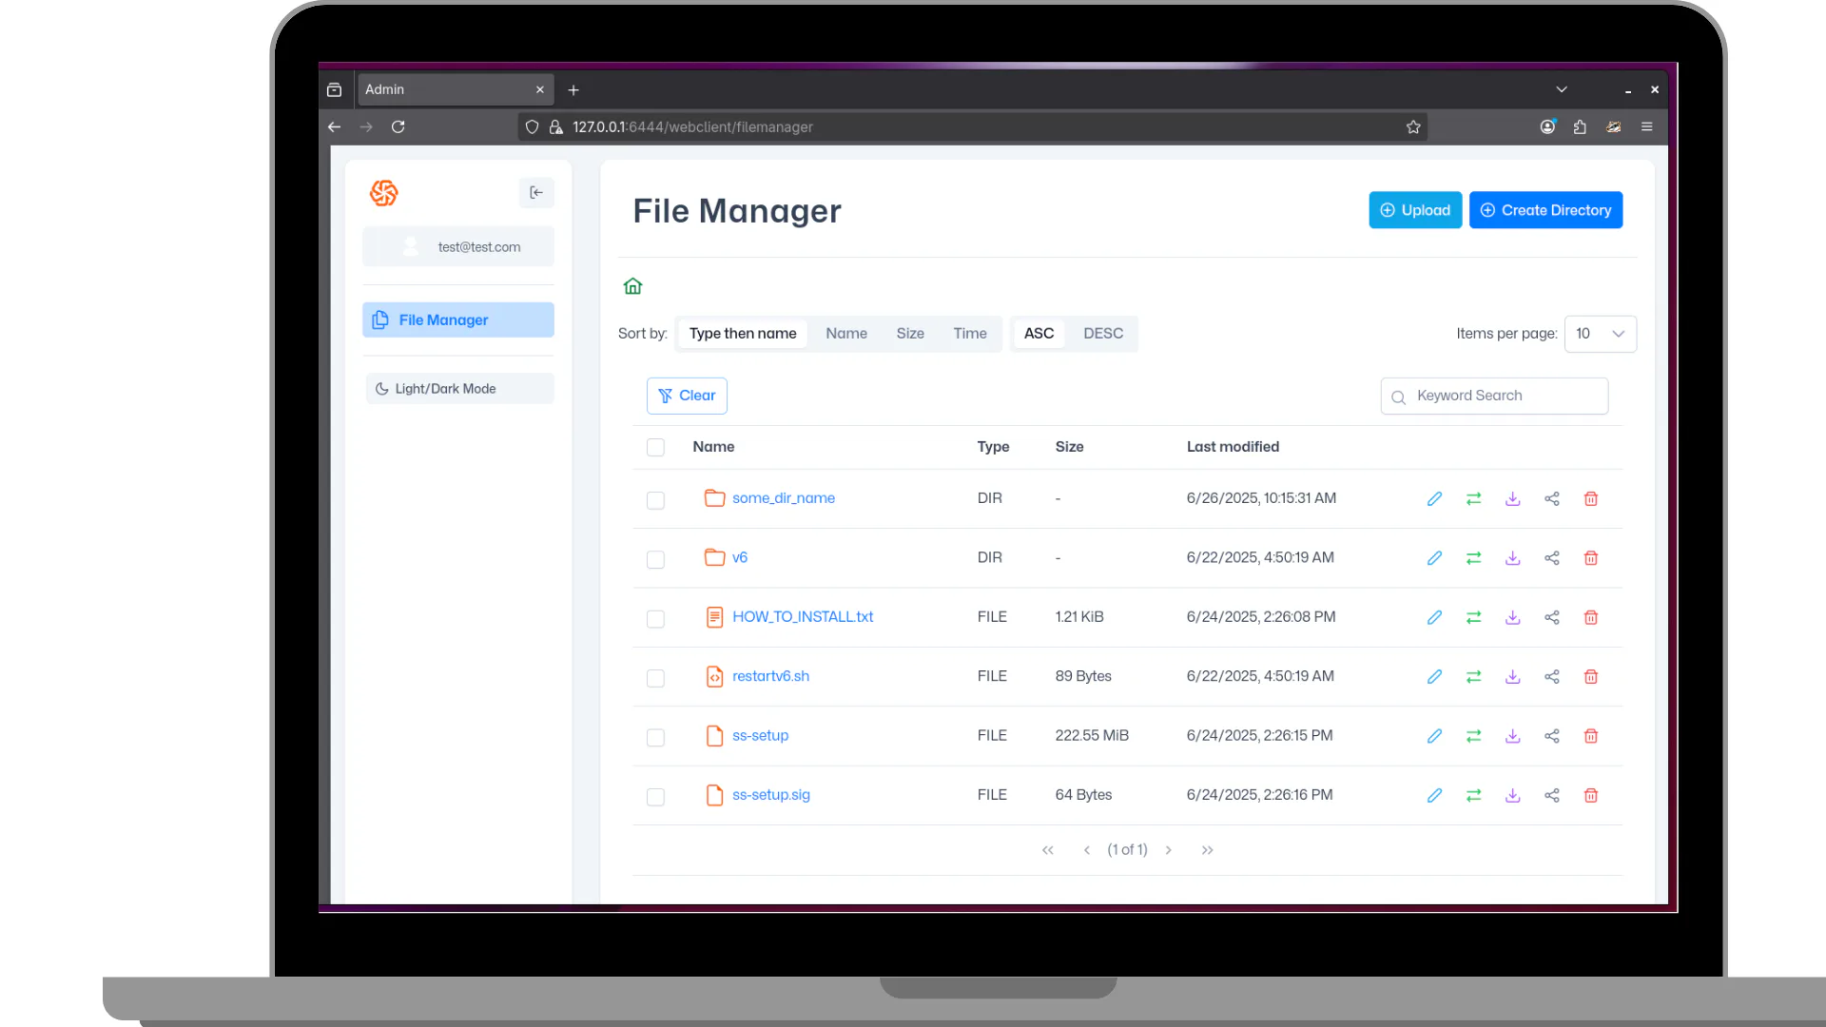The height and width of the screenshot is (1027, 1826).
Task: Click the home breadcrumb icon
Action: 632,286
